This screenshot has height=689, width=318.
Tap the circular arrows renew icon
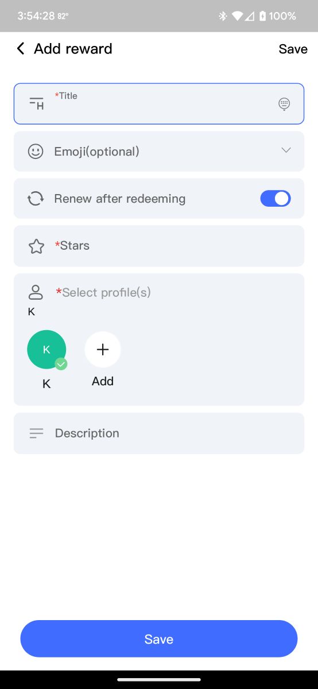click(x=36, y=199)
